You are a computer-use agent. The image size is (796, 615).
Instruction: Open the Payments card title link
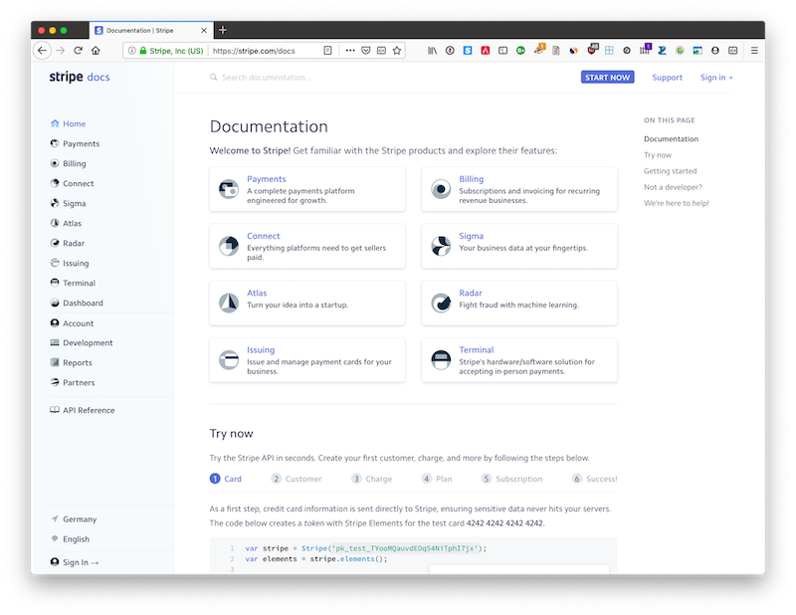pyautogui.click(x=266, y=179)
